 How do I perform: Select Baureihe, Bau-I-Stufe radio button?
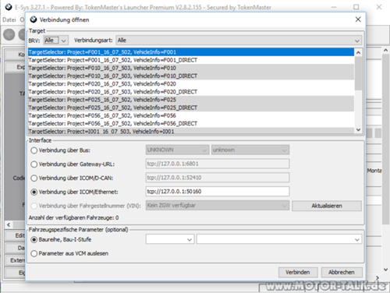tap(34, 239)
